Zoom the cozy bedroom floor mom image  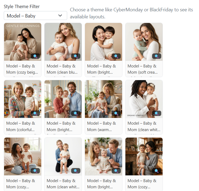click(x=35, y=171)
